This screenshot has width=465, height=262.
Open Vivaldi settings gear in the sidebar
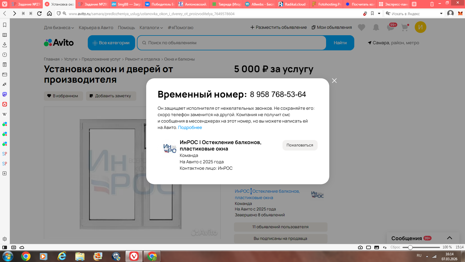(5, 239)
